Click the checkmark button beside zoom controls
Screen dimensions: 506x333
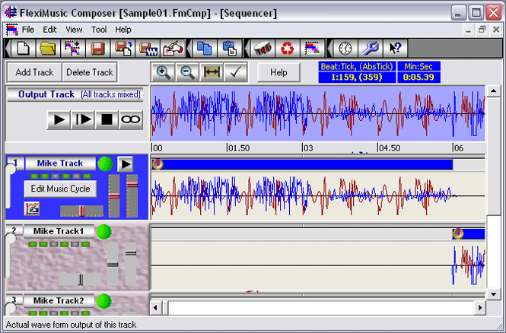point(236,72)
